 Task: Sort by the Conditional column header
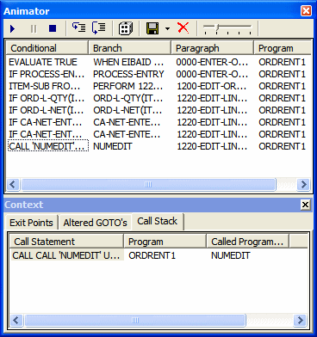point(47,48)
